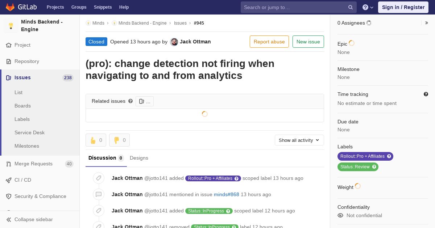Click the Project home icon in sidebar

pos(9,45)
